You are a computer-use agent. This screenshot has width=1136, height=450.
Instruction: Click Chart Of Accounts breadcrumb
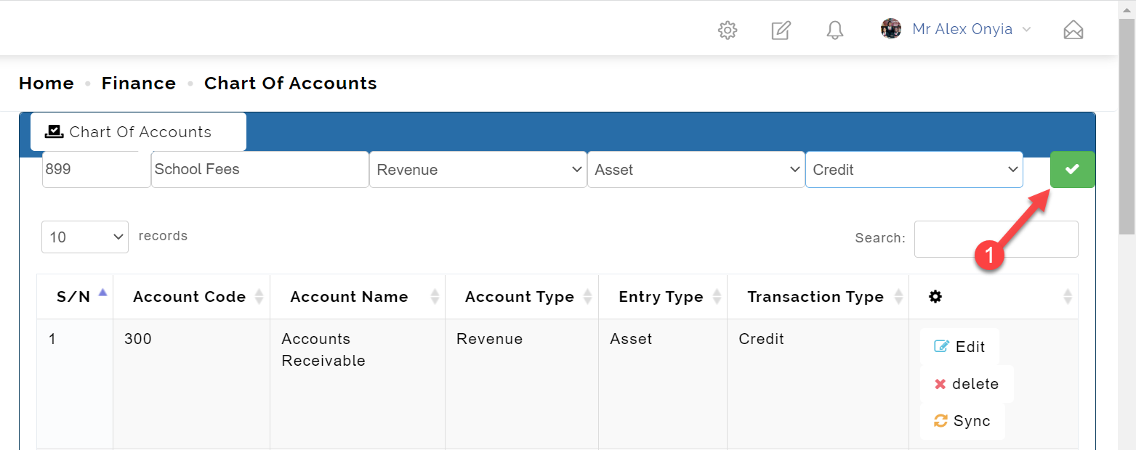click(291, 83)
